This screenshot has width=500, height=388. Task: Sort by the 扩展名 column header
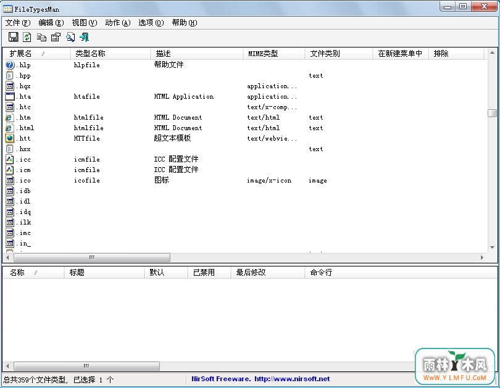pyautogui.click(x=36, y=54)
